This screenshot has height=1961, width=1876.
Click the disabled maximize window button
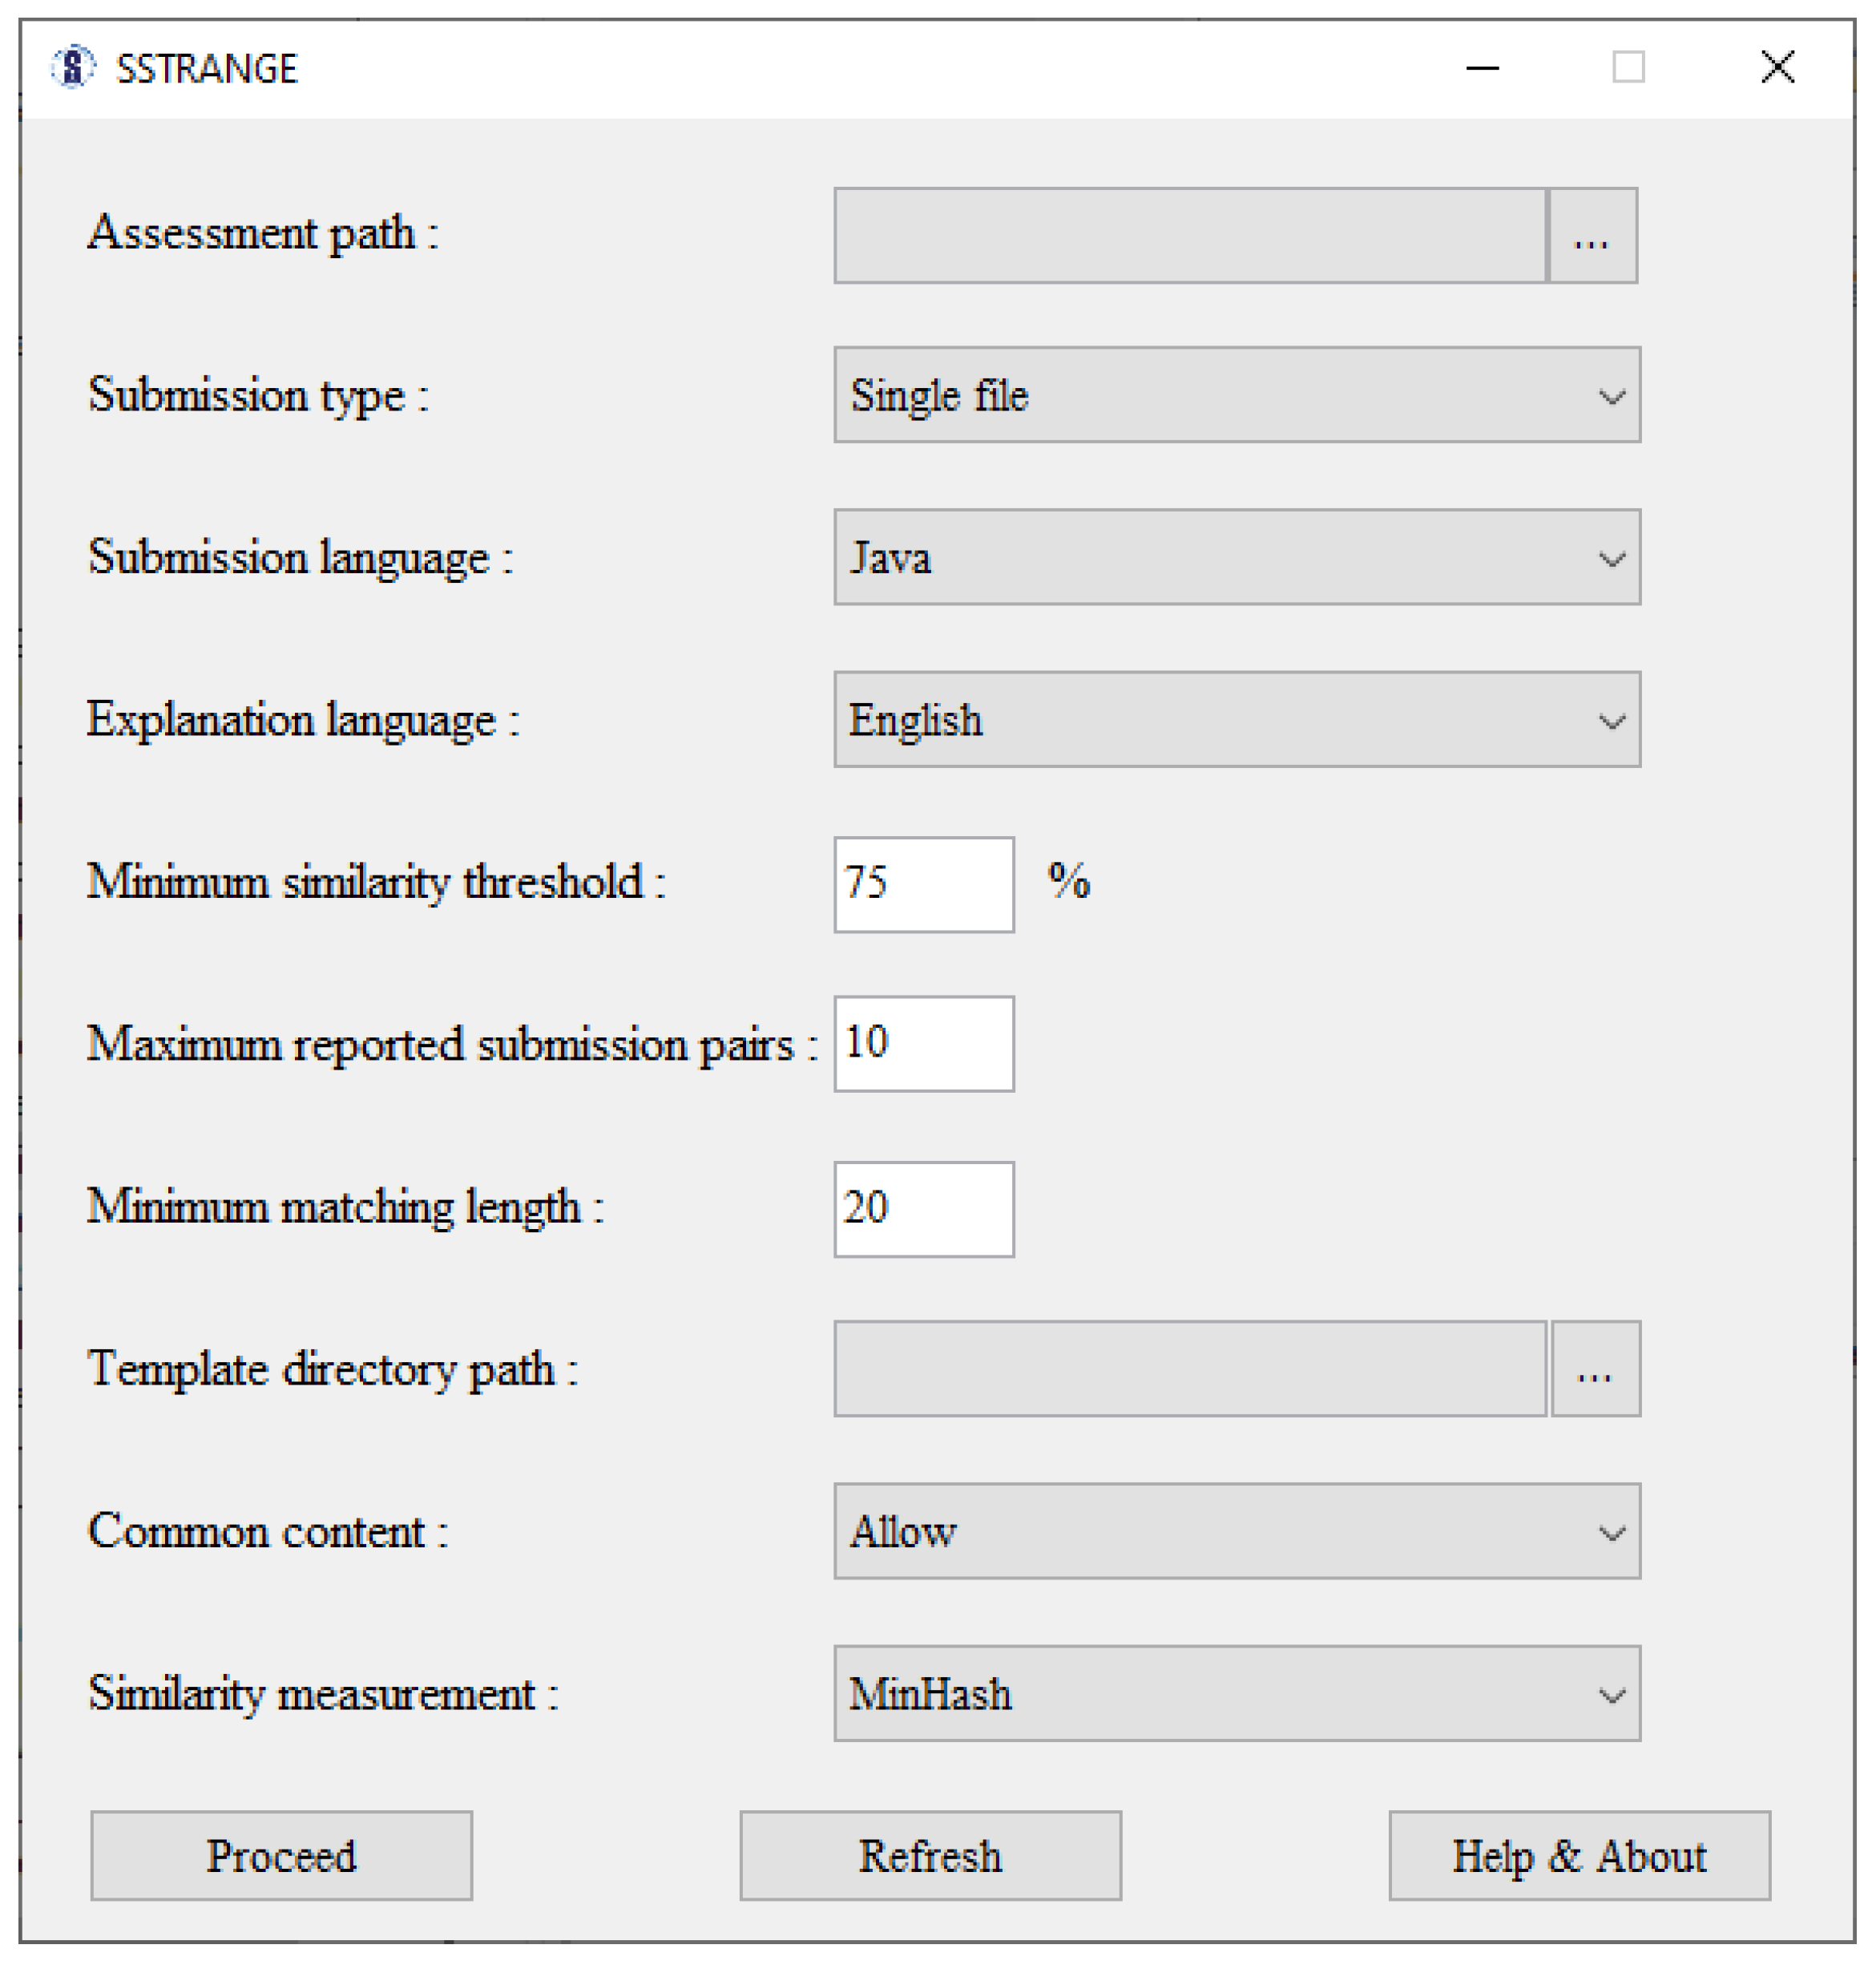tap(1628, 68)
